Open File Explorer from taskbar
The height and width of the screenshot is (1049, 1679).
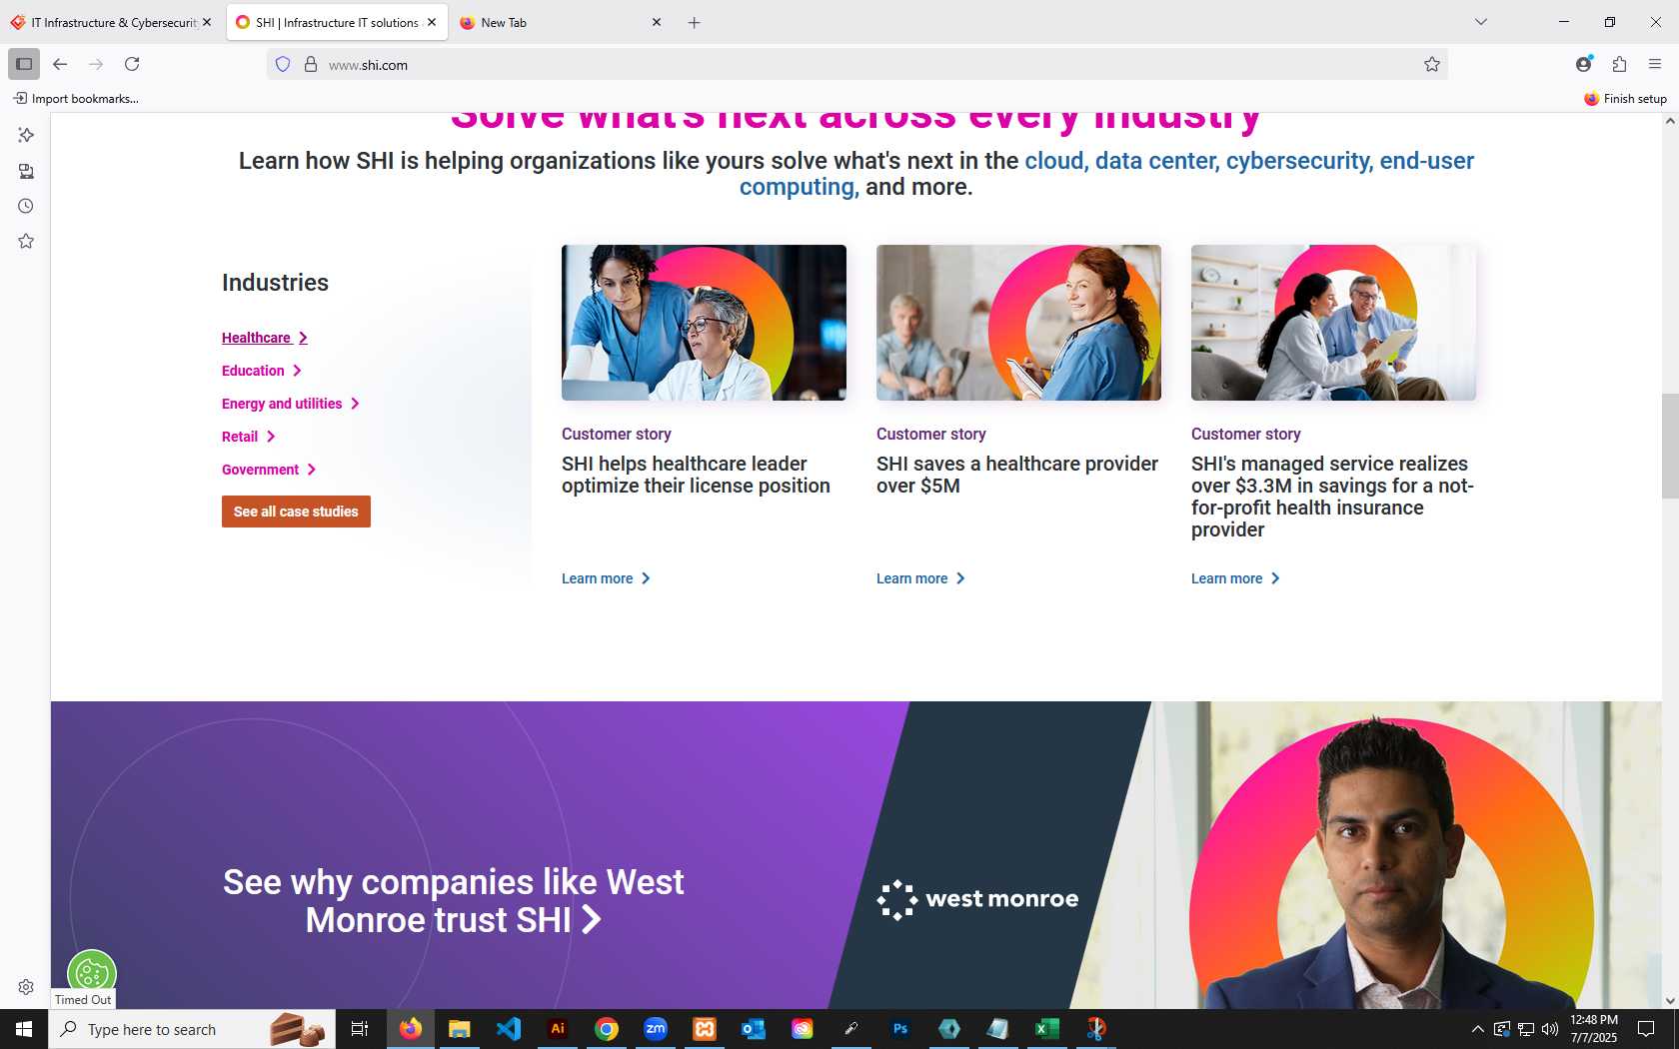point(460,1029)
